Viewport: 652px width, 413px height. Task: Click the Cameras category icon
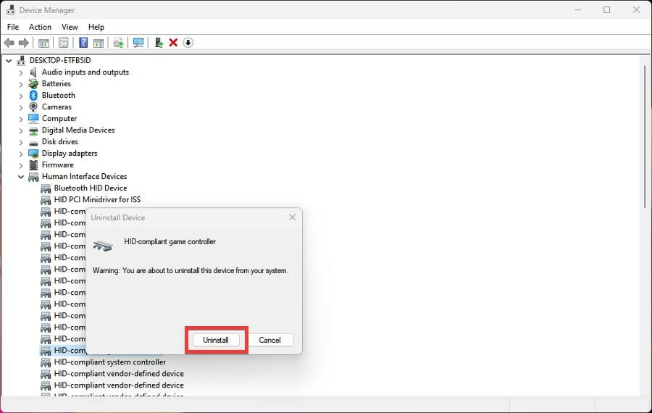(x=33, y=107)
